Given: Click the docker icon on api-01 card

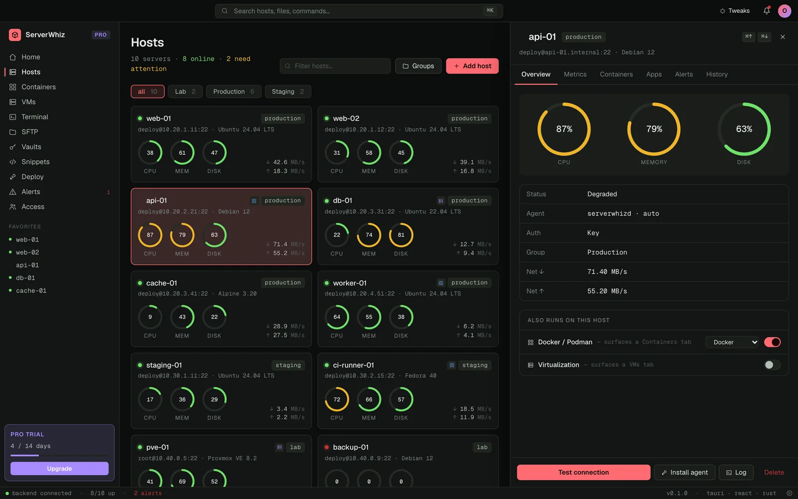Looking at the screenshot, I should pyautogui.click(x=254, y=201).
